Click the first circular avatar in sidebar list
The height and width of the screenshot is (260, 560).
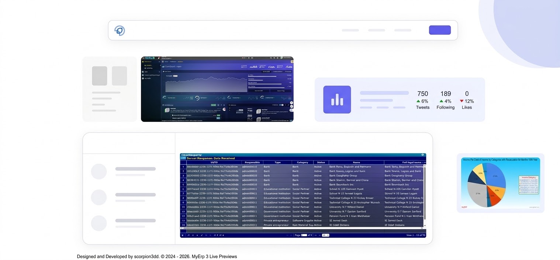(99, 172)
